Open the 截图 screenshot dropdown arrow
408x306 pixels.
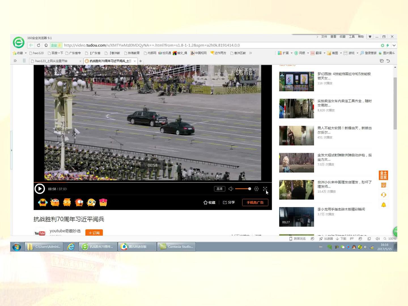coord(341,53)
